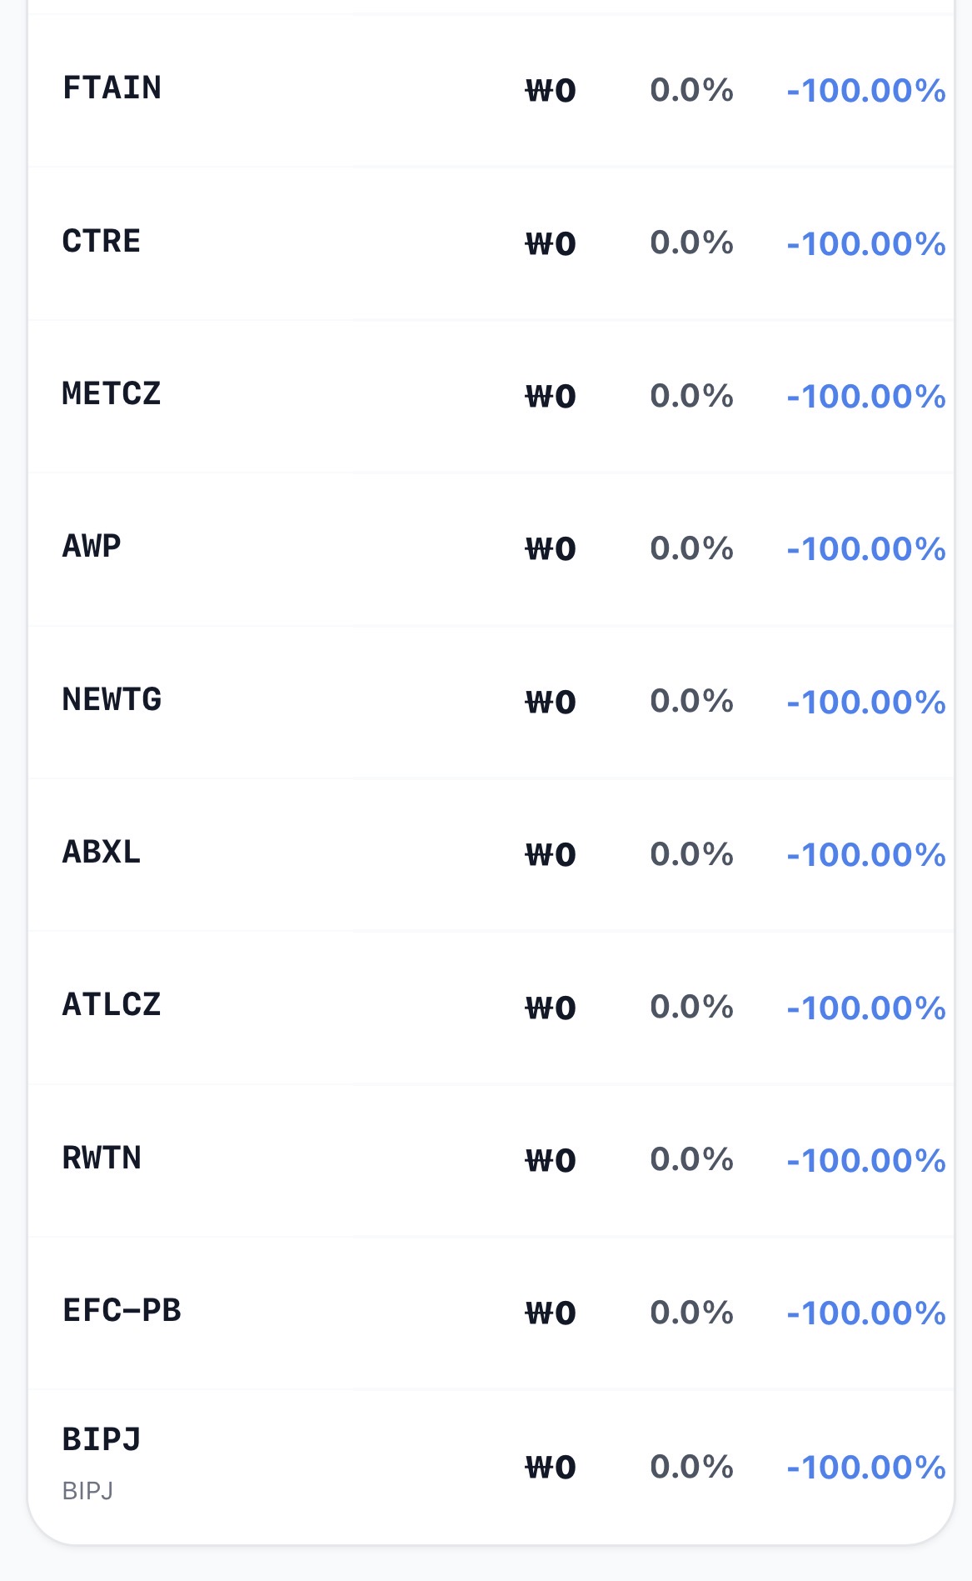Select the NEWTG ticker name
Viewport: 972px width, 1581px height.
tap(112, 700)
